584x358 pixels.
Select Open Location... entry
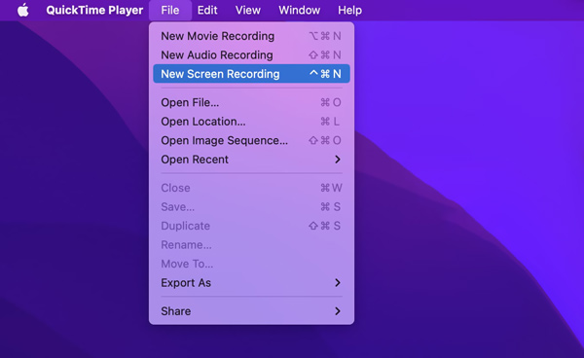(251, 122)
